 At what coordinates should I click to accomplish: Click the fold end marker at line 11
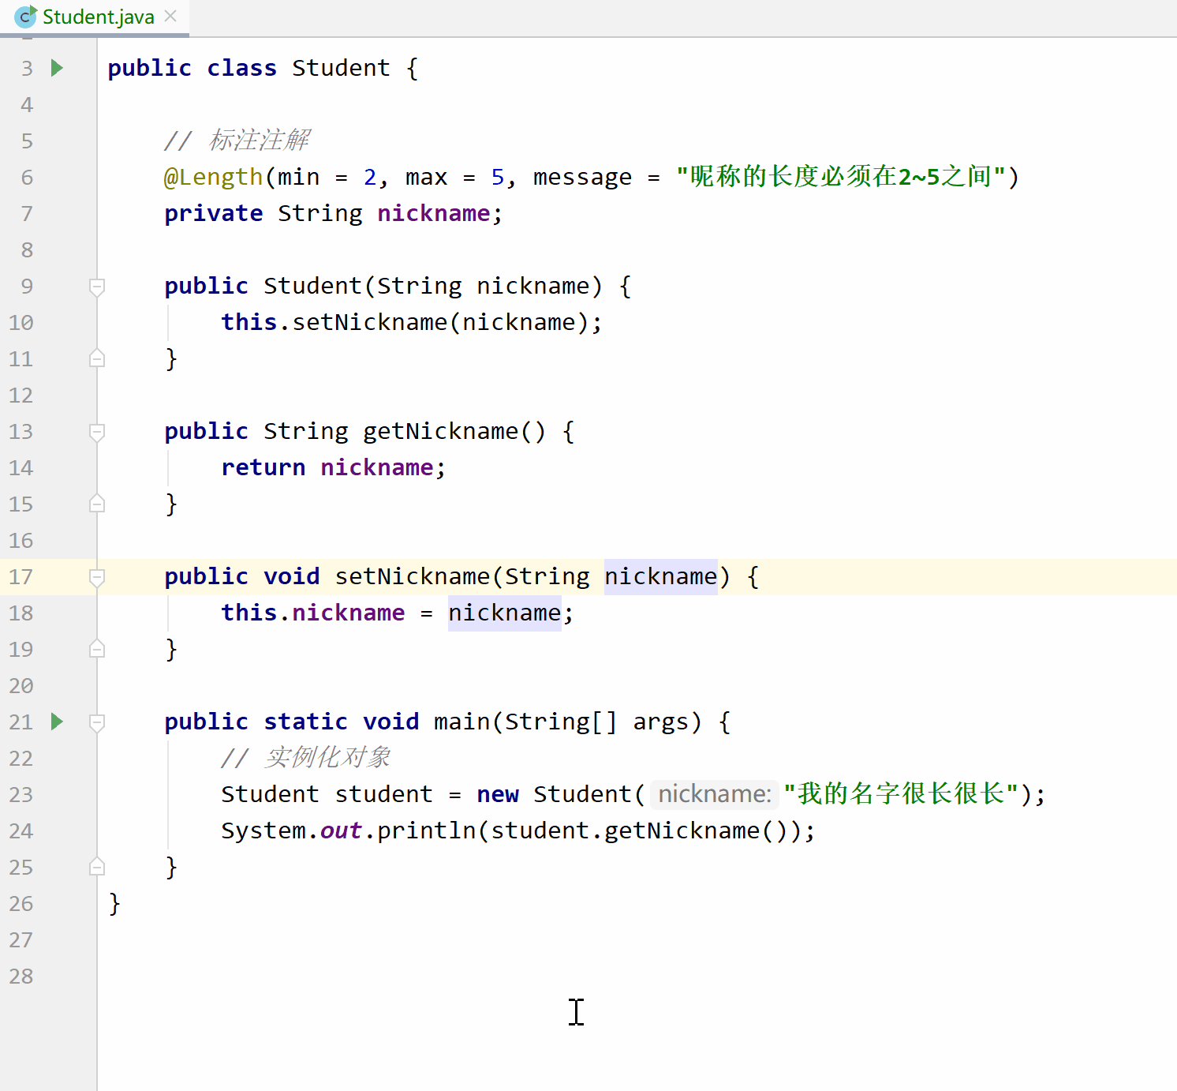point(97,358)
